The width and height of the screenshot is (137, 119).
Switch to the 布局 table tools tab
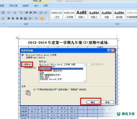click(x=45, y=6)
